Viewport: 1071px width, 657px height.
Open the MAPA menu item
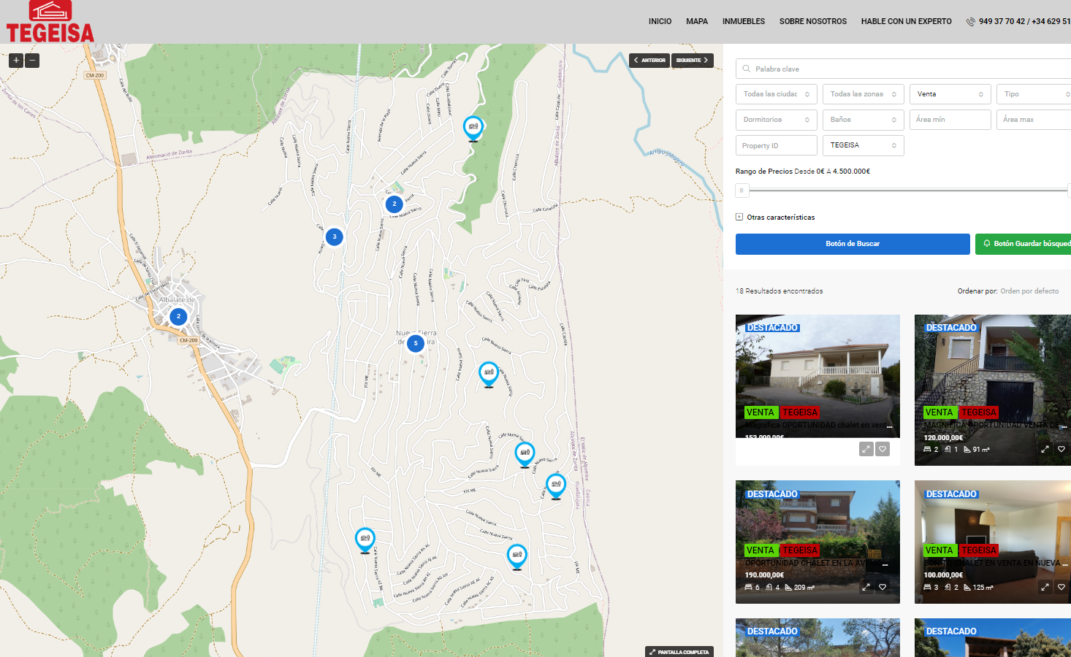pos(697,22)
